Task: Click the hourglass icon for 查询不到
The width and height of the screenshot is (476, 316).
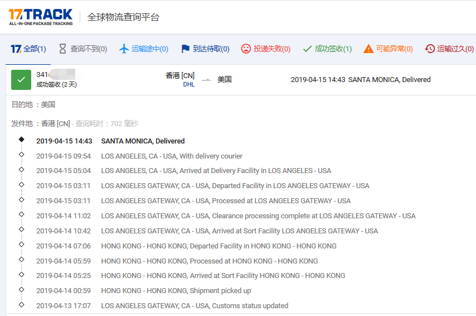Action: point(62,49)
